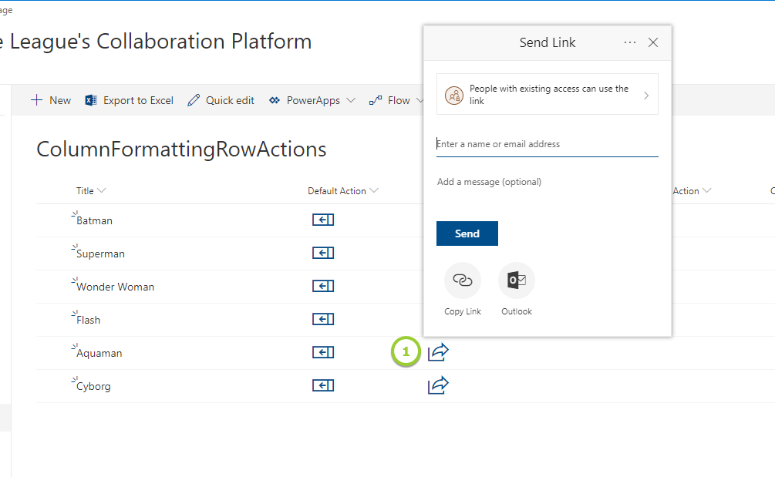Image resolution: width=775 pixels, height=477 pixels.
Task: Expand the link access settings
Action: click(548, 95)
